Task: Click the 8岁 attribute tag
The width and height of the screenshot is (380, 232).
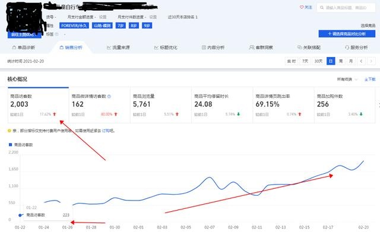Action: tap(134, 26)
